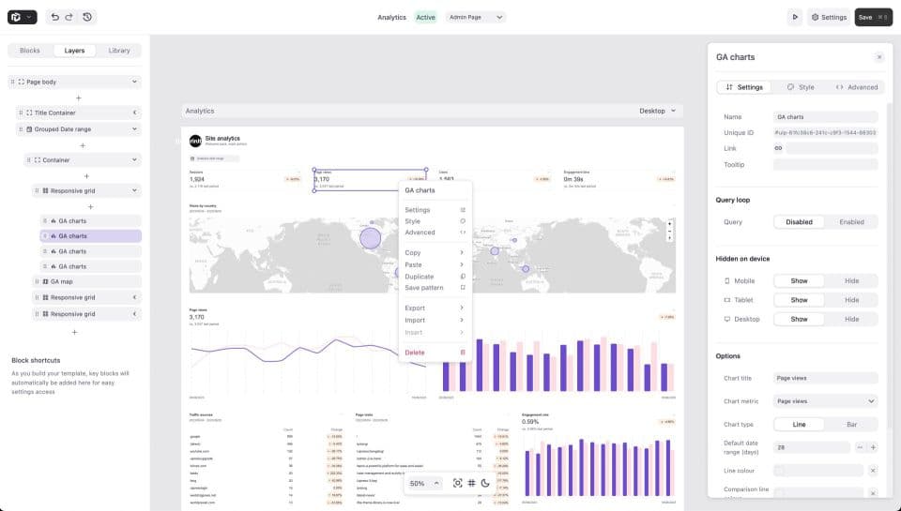
Task: Choose Duplicate in context menu
Action: (x=435, y=277)
